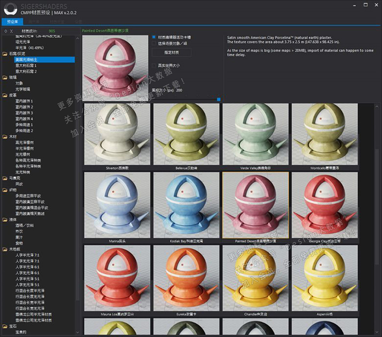382x337 pixels.
Task: Click the folder icon beside 皮革
Action: 5,95
